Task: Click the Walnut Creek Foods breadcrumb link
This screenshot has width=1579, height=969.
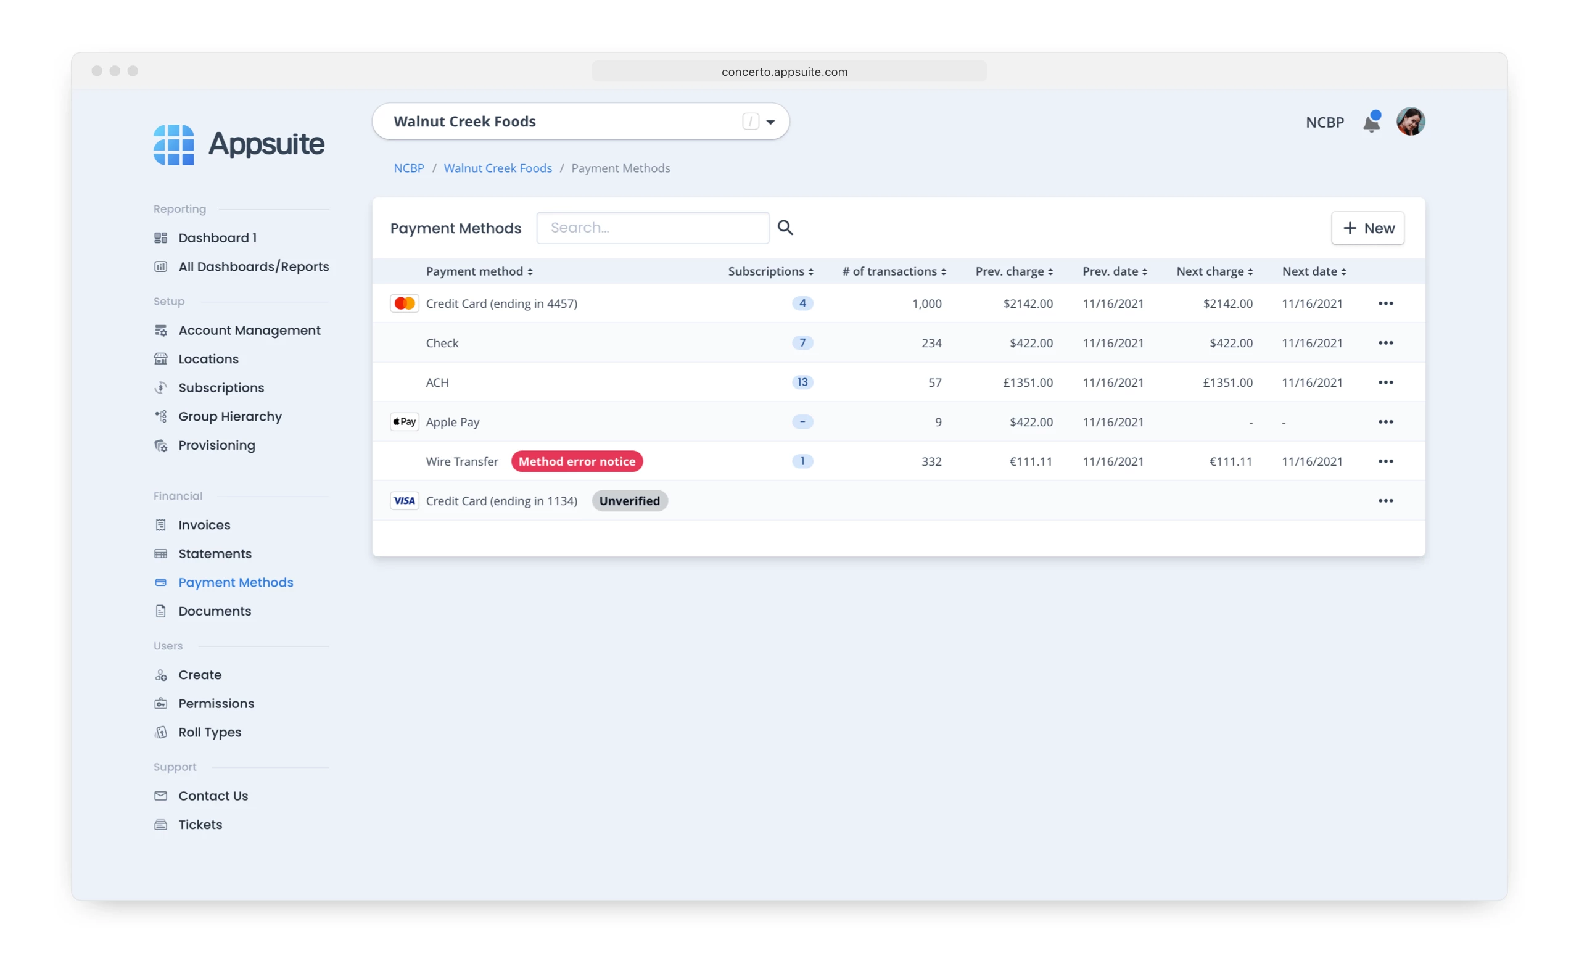Action: pyautogui.click(x=497, y=168)
